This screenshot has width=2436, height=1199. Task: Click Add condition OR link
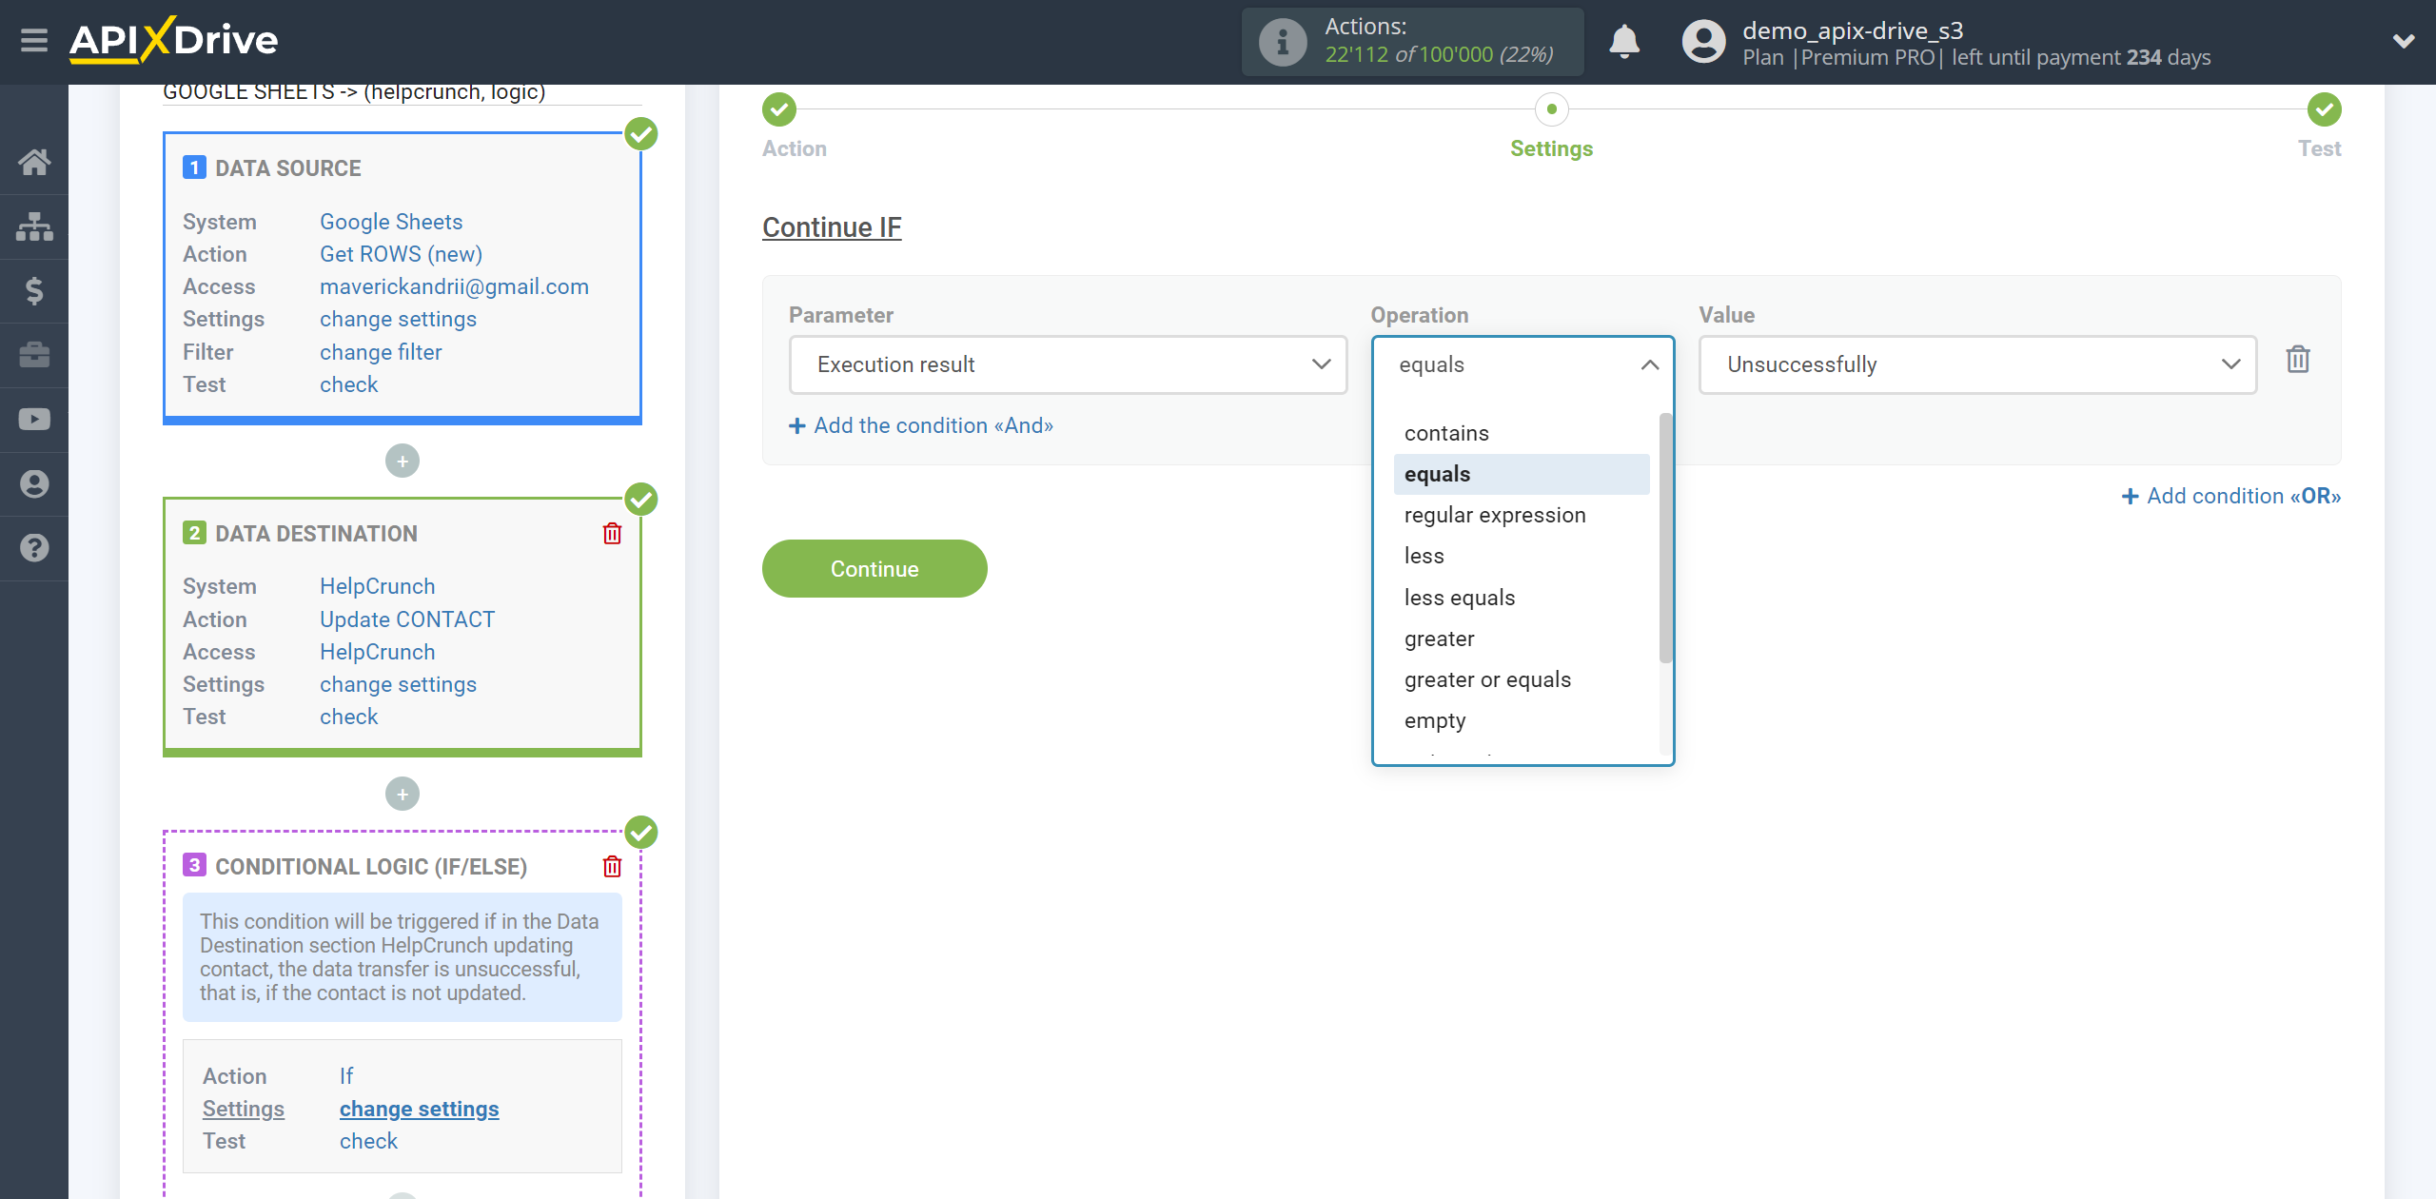(2232, 496)
